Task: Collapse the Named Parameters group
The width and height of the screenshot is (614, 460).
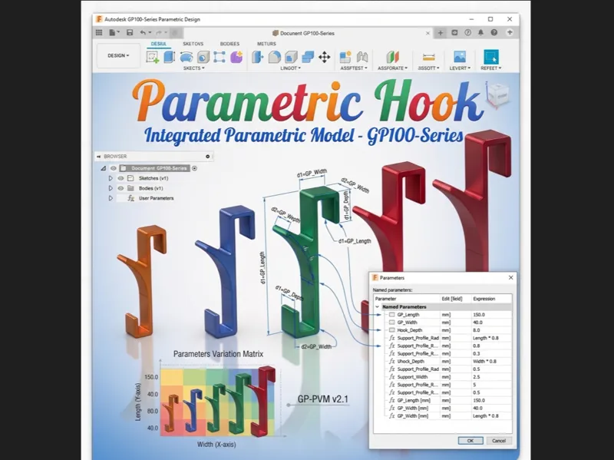Action: tap(378, 307)
